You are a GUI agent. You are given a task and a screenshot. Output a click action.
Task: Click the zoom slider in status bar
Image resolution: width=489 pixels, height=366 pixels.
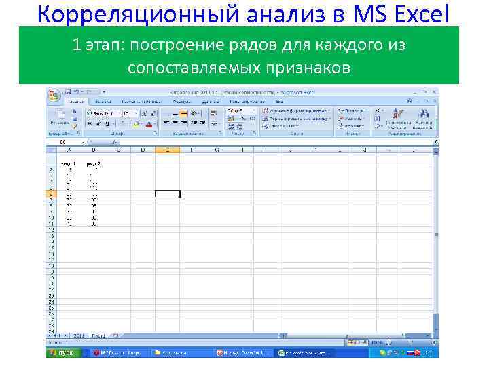(411, 343)
